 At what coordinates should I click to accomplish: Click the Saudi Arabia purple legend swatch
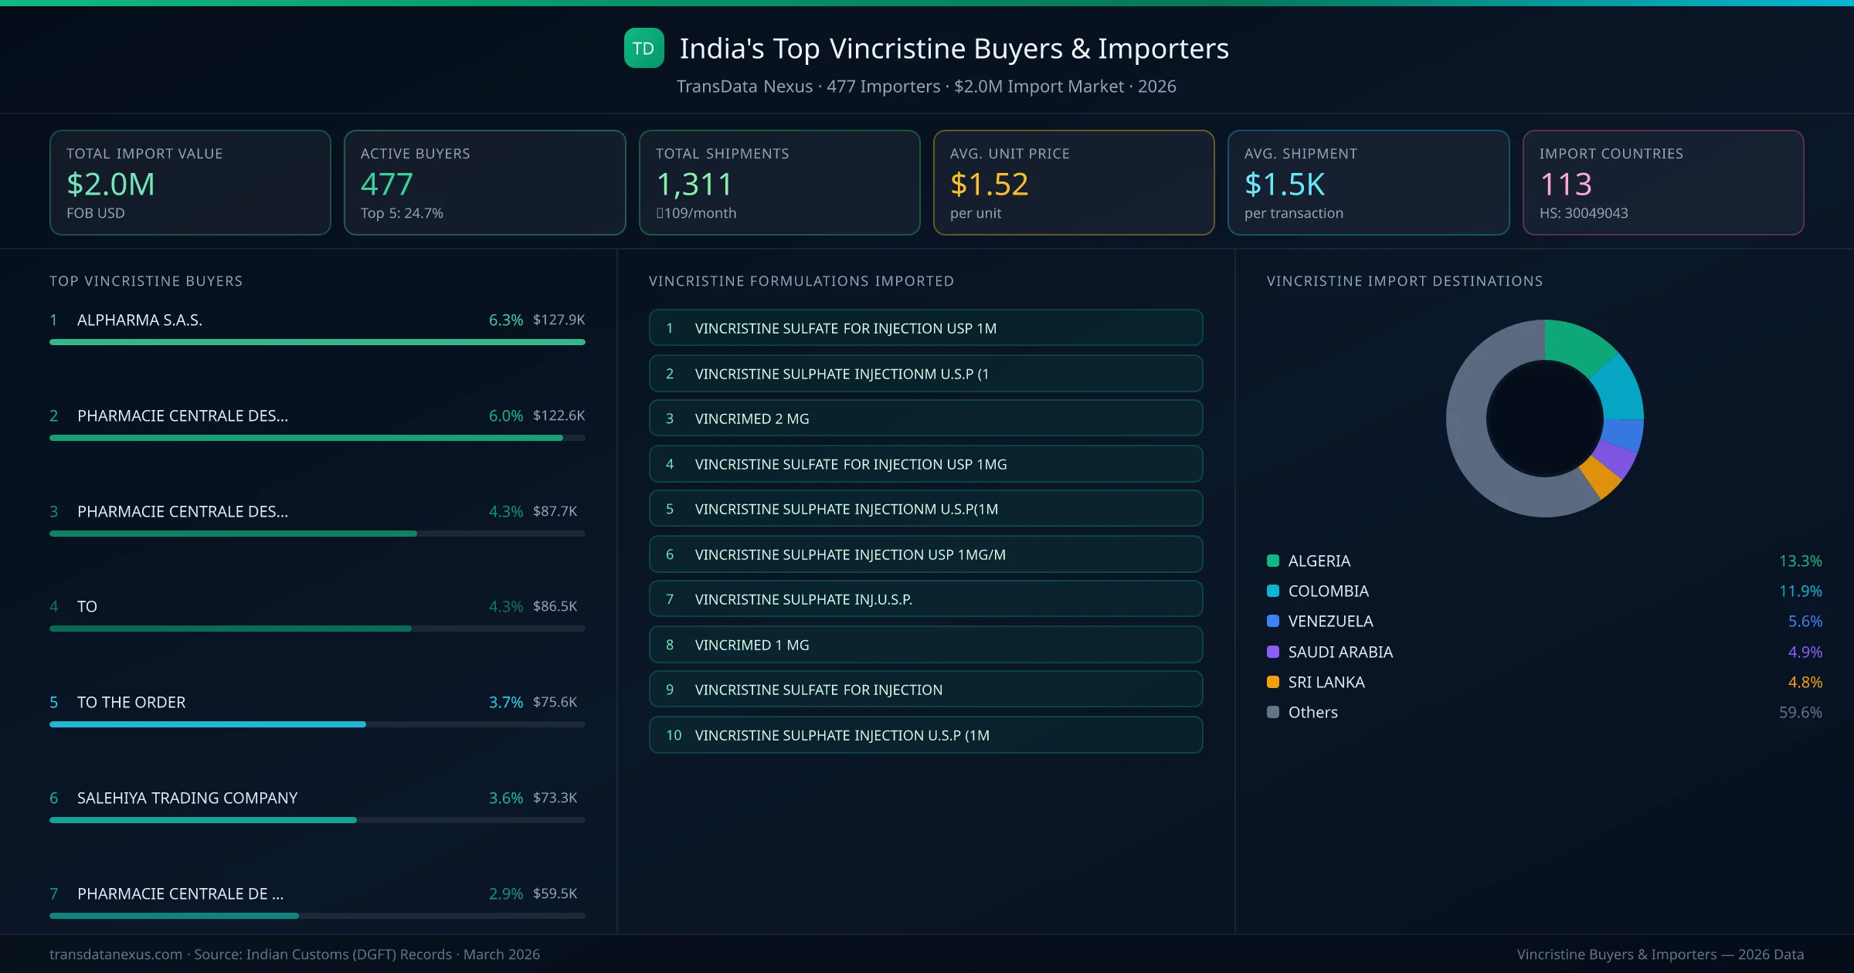click(1273, 652)
